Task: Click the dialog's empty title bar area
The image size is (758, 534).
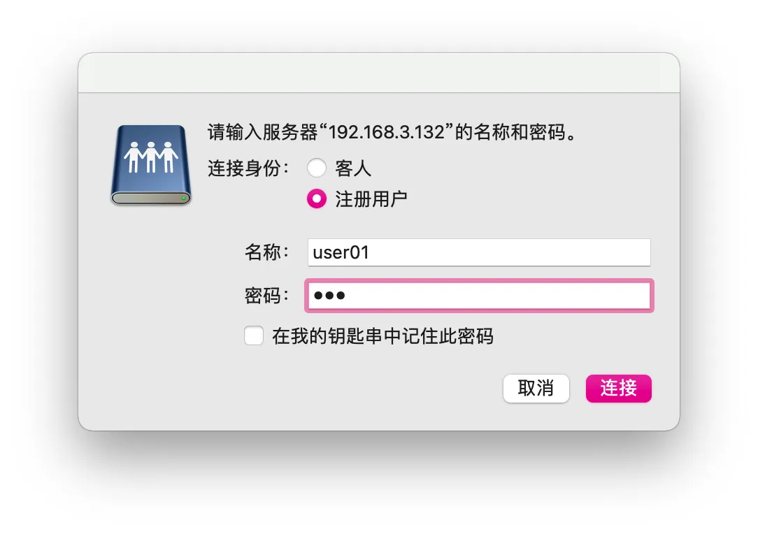Action: [x=379, y=73]
